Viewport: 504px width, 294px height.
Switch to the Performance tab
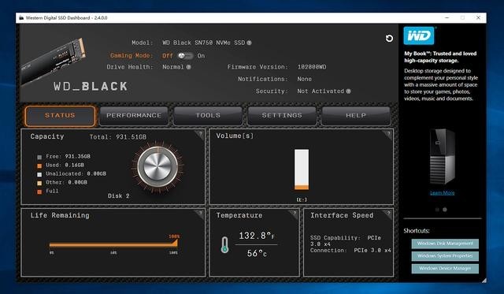[x=134, y=116]
